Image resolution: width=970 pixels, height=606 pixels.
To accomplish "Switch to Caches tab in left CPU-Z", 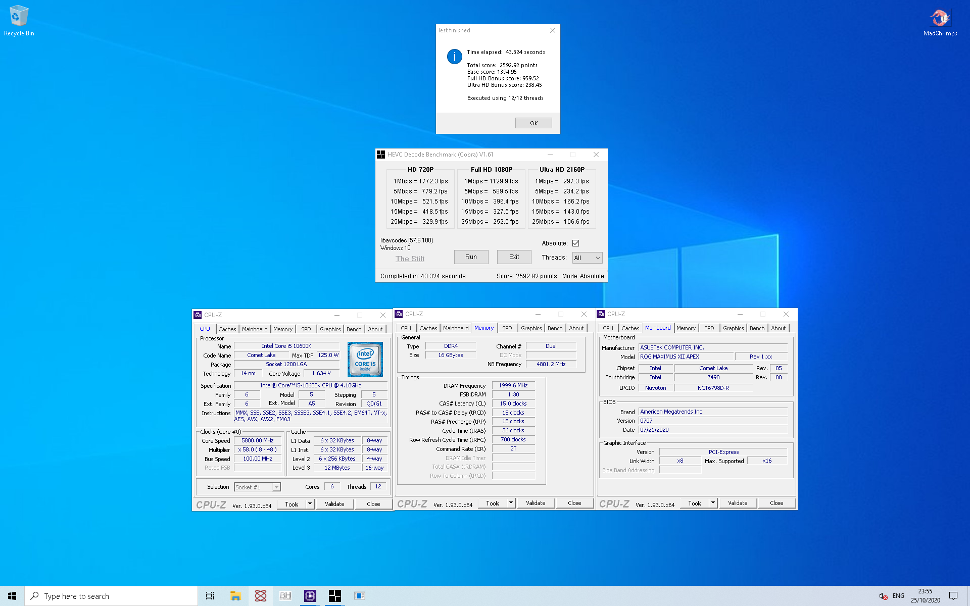I will point(227,329).
